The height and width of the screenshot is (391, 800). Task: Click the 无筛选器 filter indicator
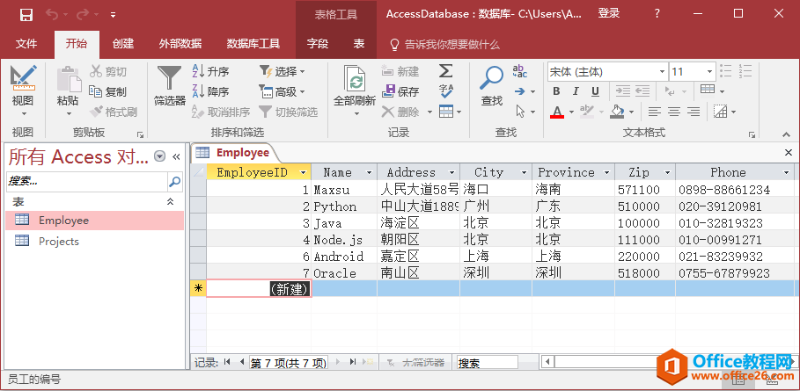(415, 363)
